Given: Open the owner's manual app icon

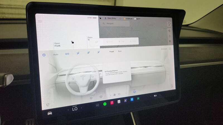Looking at the screenshot, I should [x=119, y=101].
